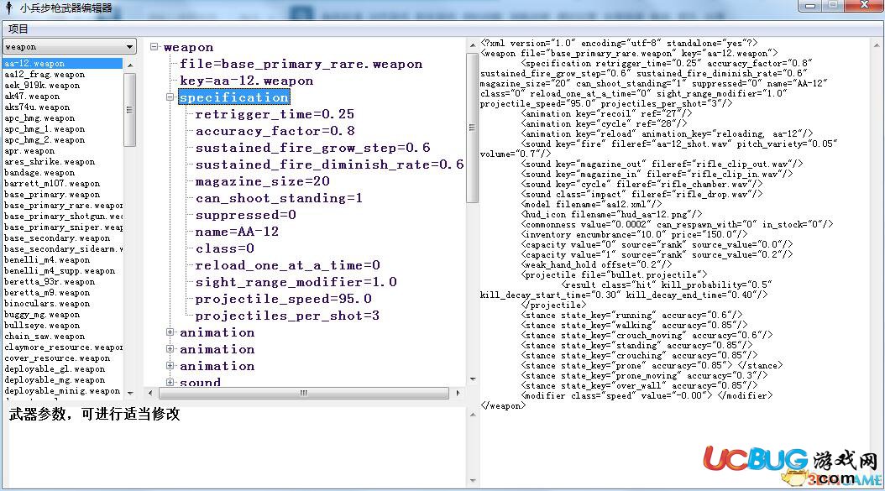The image size is (885, 491).
Task: Expand the second animation node
Action: 170,349
